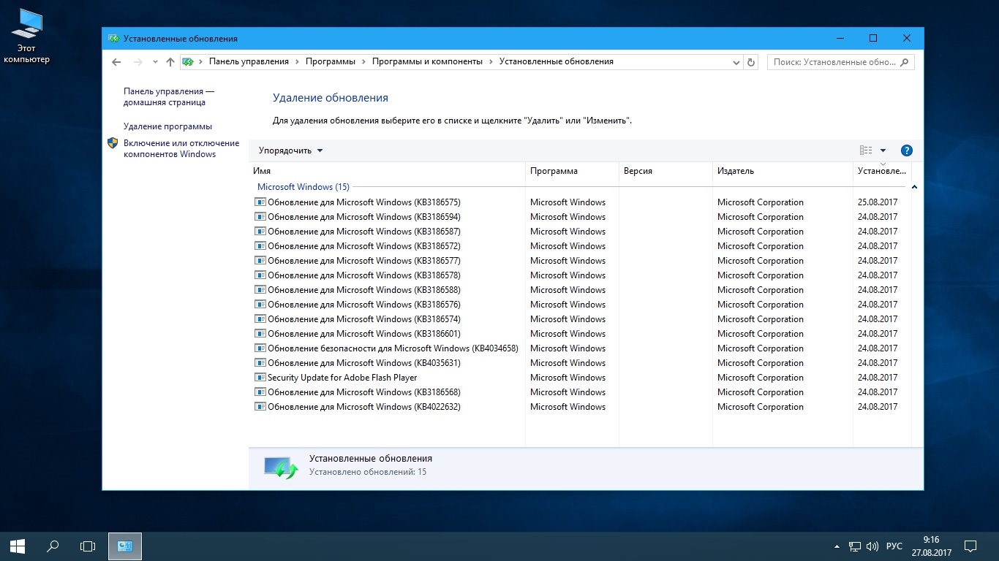Sort by Имя column header
Image resolution: width=999 pixels, height=561 pixels.
coord(387,171)
